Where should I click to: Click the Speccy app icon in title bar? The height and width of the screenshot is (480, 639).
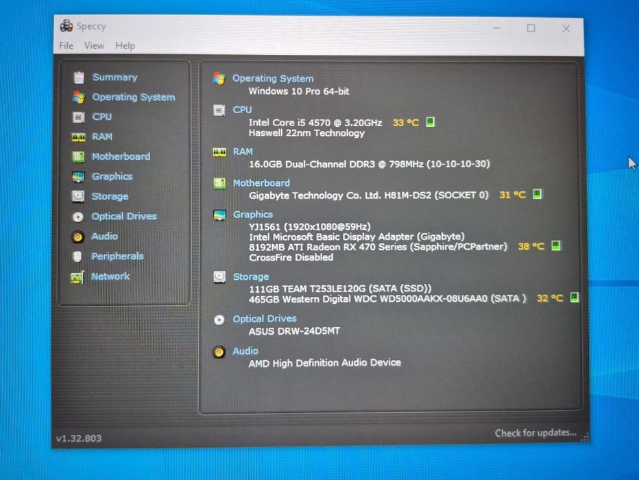(67, 25)
